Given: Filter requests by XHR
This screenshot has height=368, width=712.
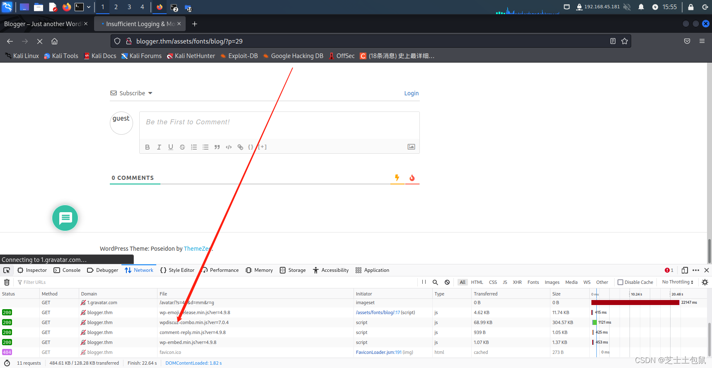Looking at the screenshot, I should (517, 282).
